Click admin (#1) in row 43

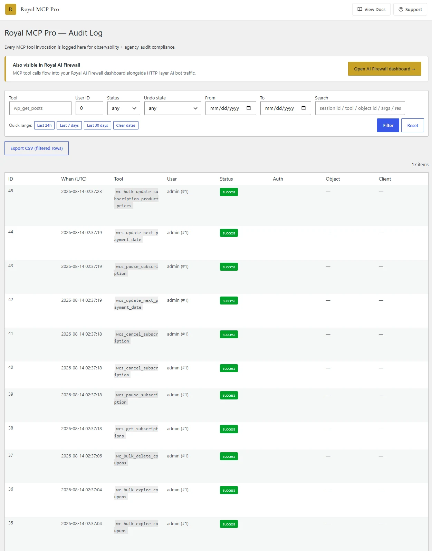pos(178,267)
